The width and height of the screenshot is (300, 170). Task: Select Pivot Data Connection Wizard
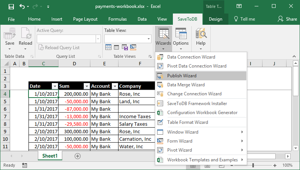point(201,66)
